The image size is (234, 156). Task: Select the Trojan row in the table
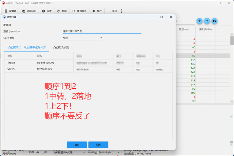(x=88, y=63)
